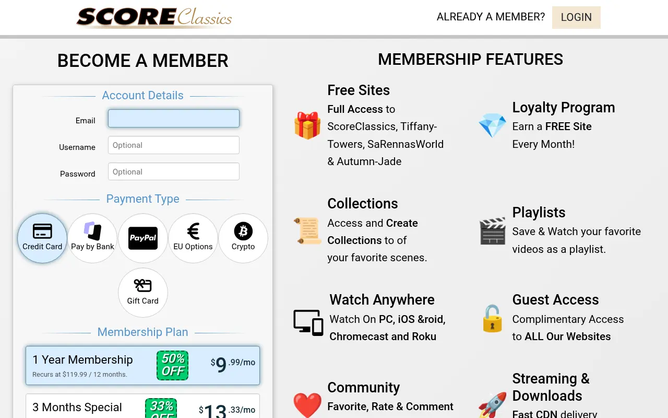
Task: Click the 'Payment Type' section label
Action: coord(143,199)
